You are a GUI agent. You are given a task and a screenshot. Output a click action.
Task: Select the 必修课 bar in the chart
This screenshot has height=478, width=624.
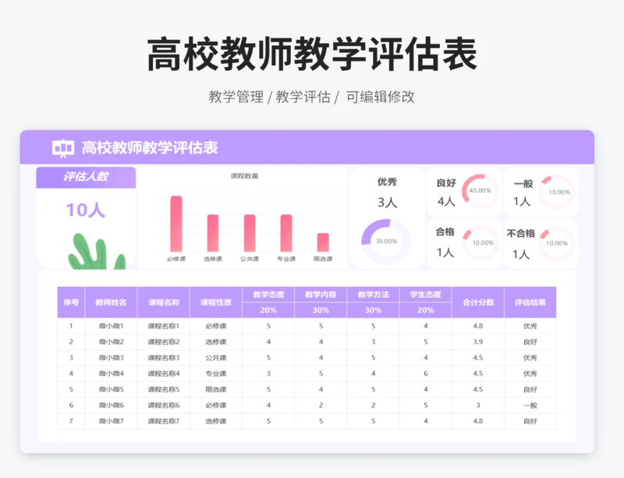176,224
